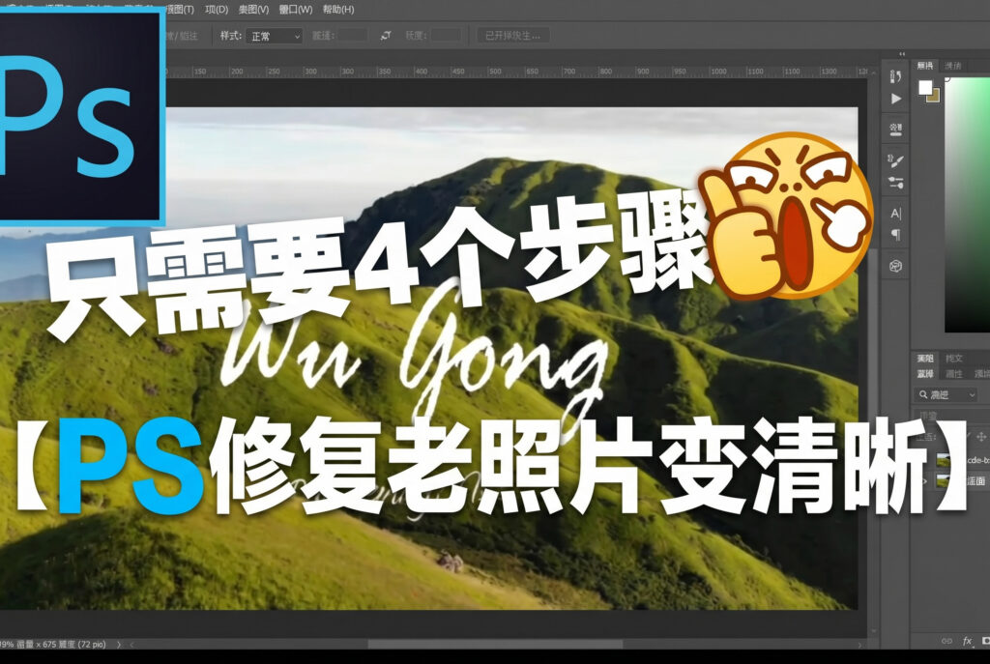Open the 正常 style dropdown in options bar
This screenshot has height=664, width=990.
[276, 35]
